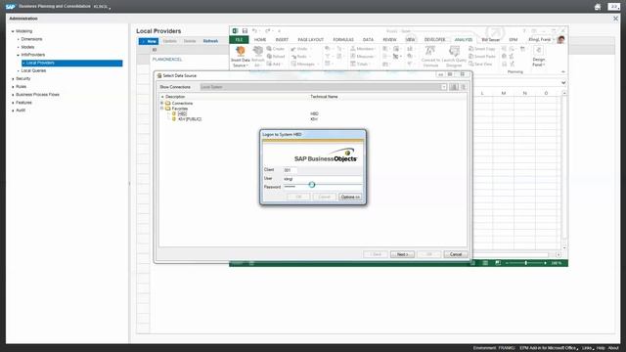Click the Add icon in ribbon
Image resolution: width=626 pixels, height=352 pixels.
(x=269, y=64)
